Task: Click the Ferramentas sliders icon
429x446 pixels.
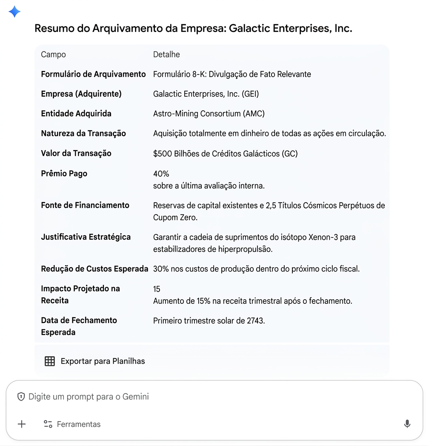Action: point(48,424)
